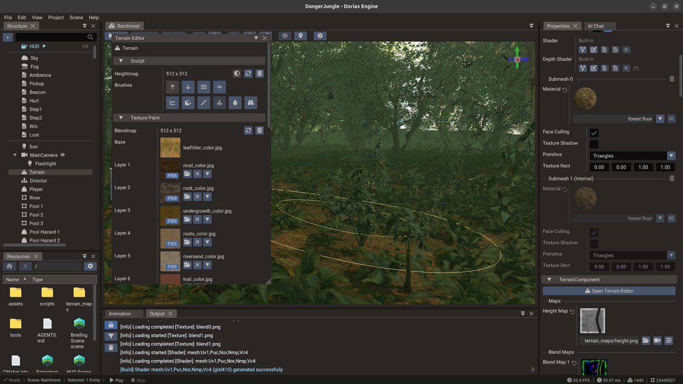Screen dimensions: 683x384
Task: Open height.png map folder browse icon
Action: (646, 341)
